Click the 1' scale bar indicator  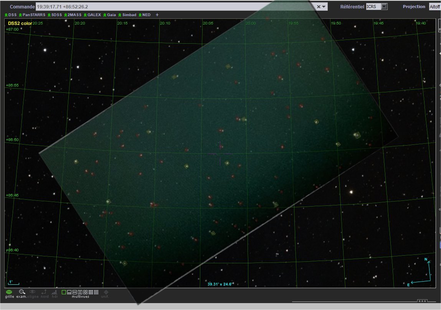coord(13,282)
